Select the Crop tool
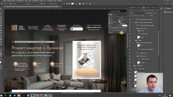The width and height of the screenshot is (173, 97). click(1, 18)
